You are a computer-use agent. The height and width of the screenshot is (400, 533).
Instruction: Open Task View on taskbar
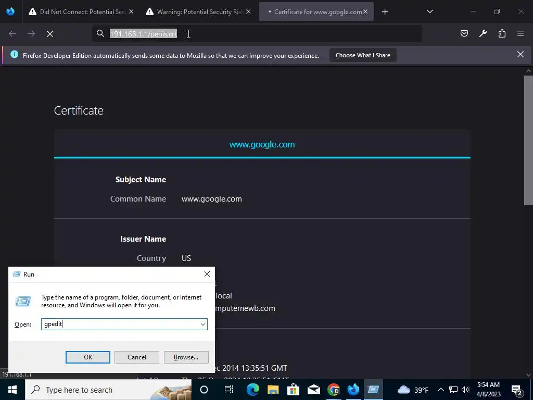[229, 390]
